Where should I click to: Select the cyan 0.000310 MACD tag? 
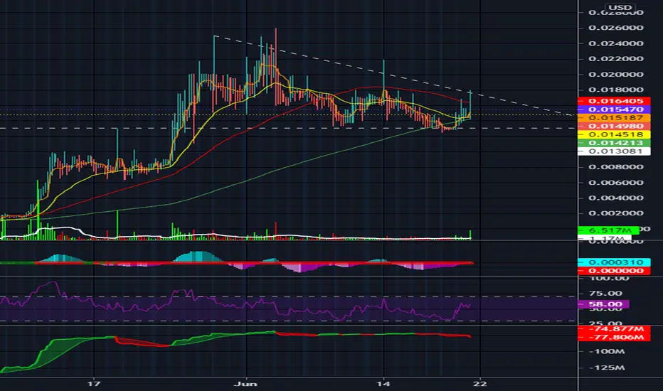click(x=614, y=262)
